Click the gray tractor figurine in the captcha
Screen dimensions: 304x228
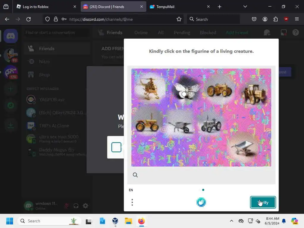pos(211,125)
